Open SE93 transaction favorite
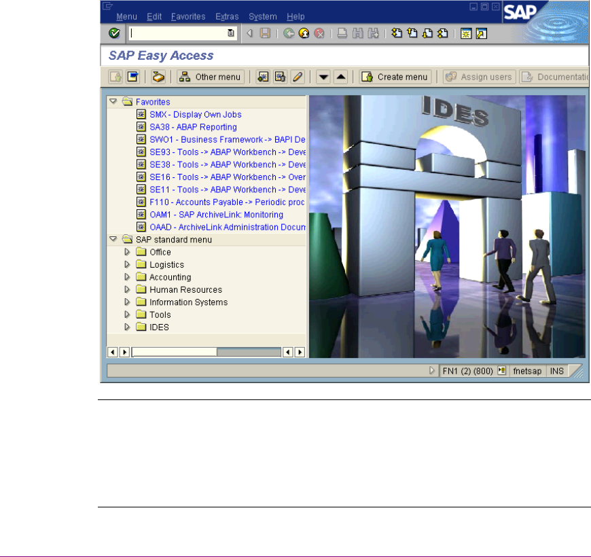The height and width of the screenshot is (557, 591). point(228,152)
